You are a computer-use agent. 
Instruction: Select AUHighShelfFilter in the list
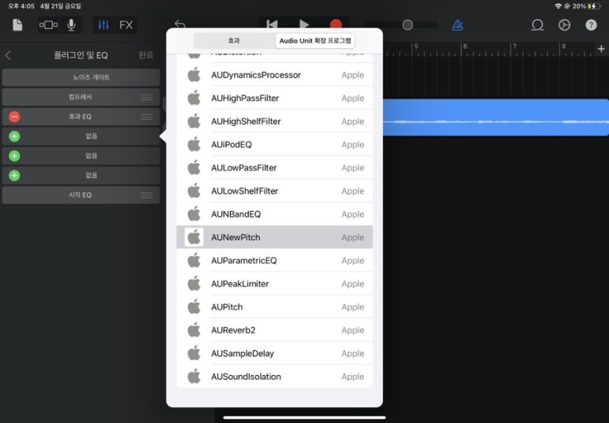coord(275,121)
